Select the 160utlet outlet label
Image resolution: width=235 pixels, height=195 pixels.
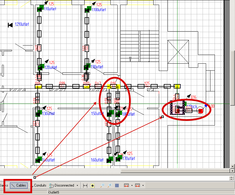click(x=97, y=160)
